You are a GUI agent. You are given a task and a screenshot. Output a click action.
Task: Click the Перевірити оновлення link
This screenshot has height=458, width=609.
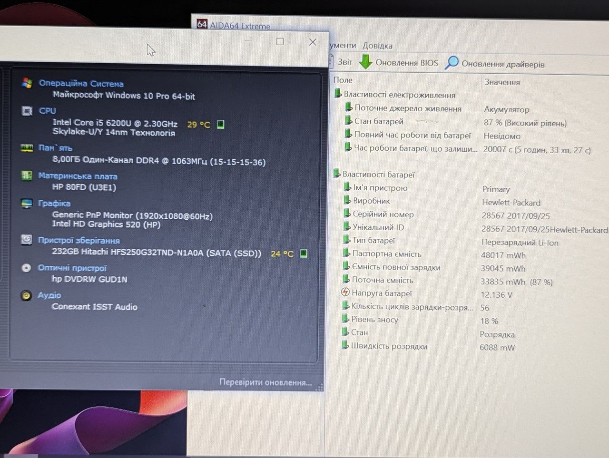click(x=265, y=382)
